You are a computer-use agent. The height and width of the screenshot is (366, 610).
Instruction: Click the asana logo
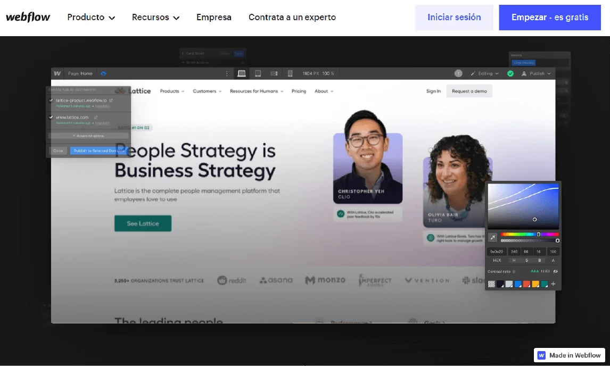coord(276,280)
